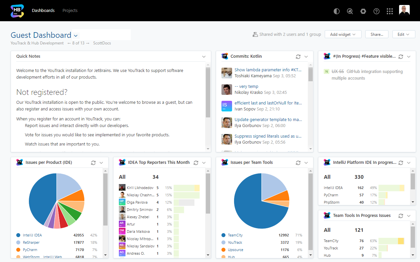Expand IDEA Top Reporters This Month menu
Screen dimensions: 420x262
click(204, 163)
